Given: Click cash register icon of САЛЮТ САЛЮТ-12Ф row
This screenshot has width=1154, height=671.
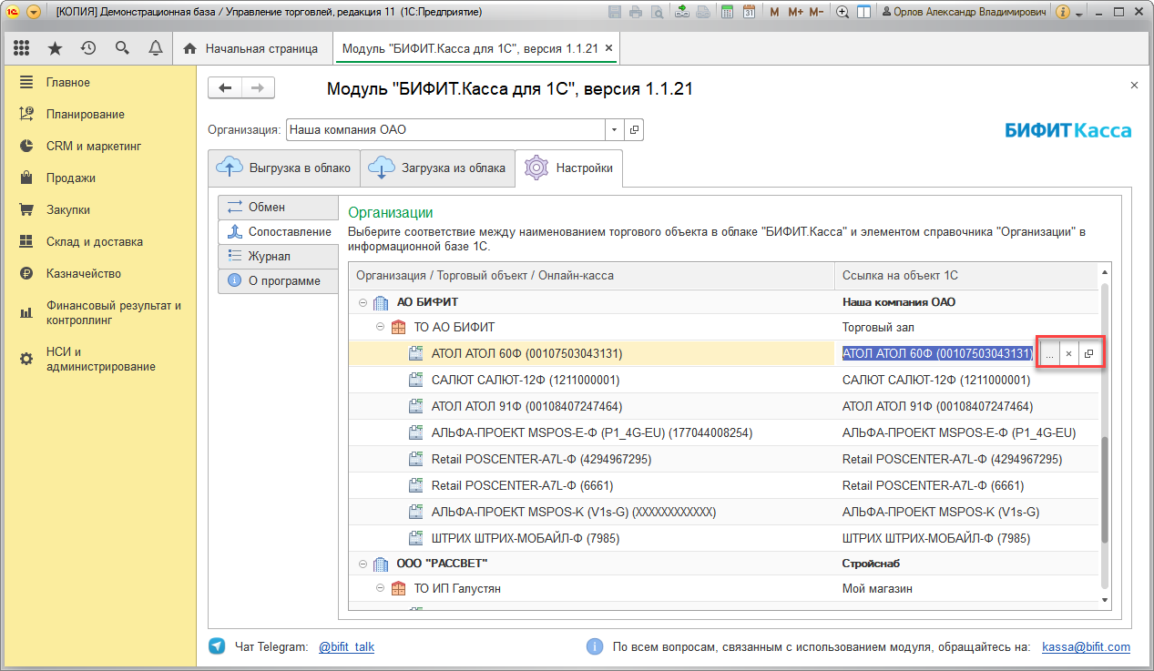Looking at the screenshot, I should coord(416,380).
